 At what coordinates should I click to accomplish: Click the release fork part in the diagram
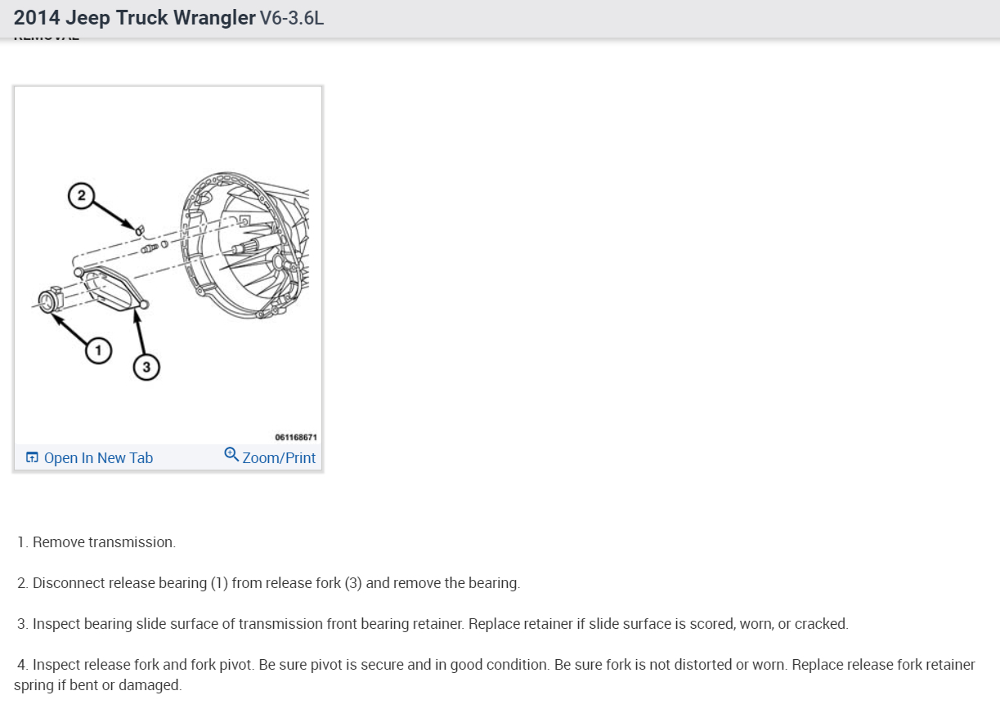[x=111, y=289]
